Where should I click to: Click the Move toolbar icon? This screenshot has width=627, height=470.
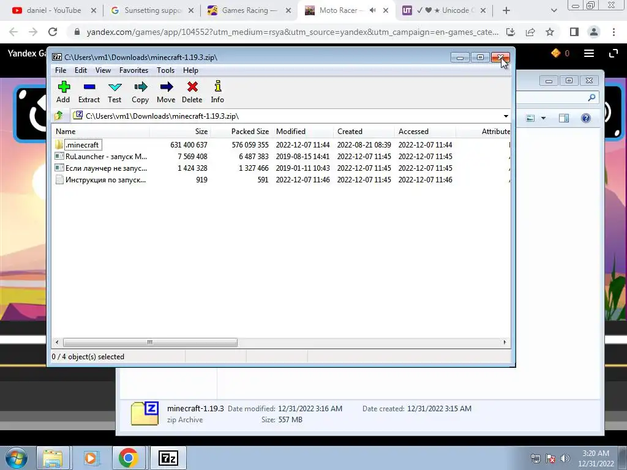166,92
